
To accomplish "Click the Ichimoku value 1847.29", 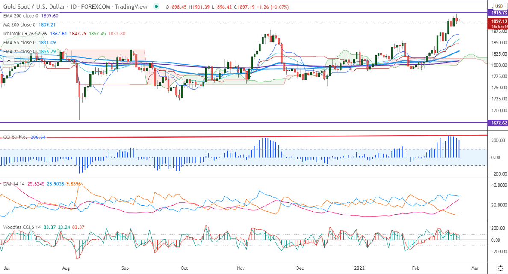I will (78, 34).
